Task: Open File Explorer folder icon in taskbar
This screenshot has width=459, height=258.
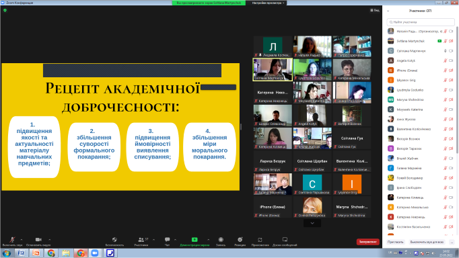Action: pyautogui.click(x=66, y=253)
